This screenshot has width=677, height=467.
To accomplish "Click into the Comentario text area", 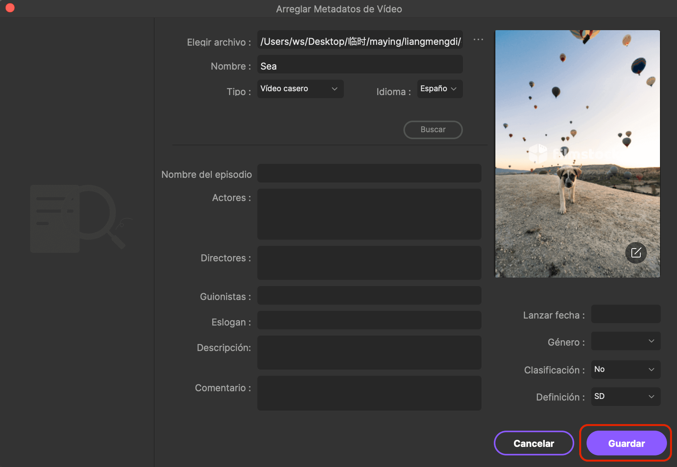I will pyautogui.click(x=369, y=393).
